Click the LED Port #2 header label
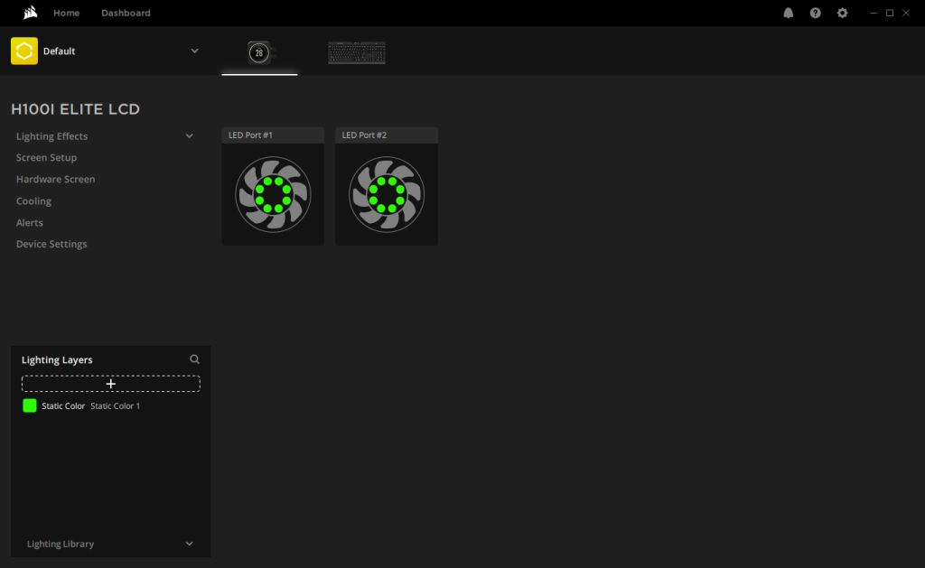 point(364,135)
